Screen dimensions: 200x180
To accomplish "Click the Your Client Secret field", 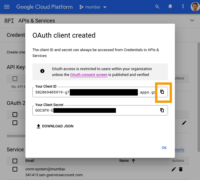I will point(100,110).
